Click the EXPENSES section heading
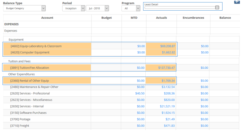The height and width of the screenshot is (131, 242). 11,24
